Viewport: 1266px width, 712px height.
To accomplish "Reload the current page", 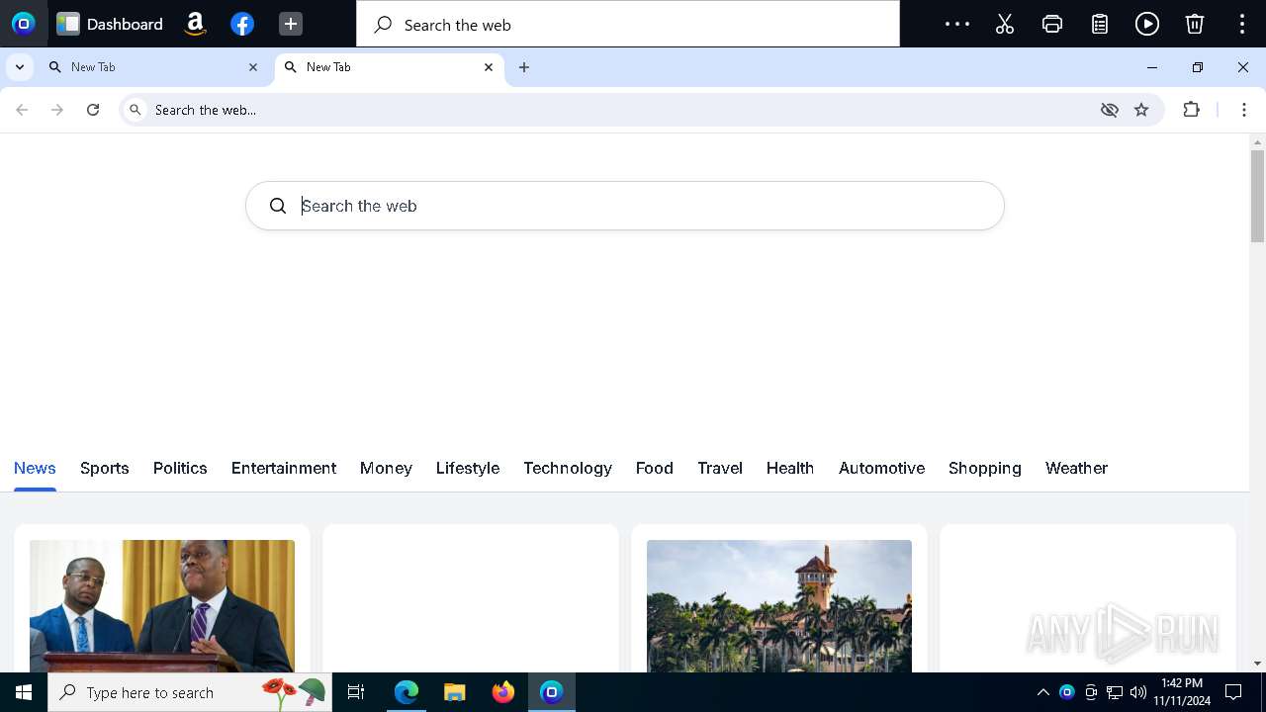I will tap(93, 110).
